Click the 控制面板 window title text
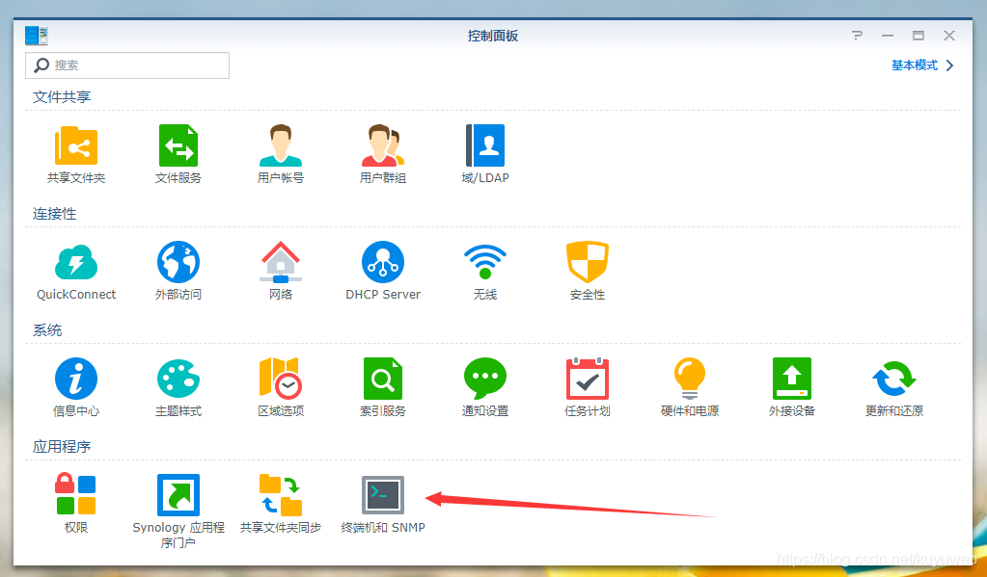This screenshot has width=987, height=577. [x=493, y=36]
